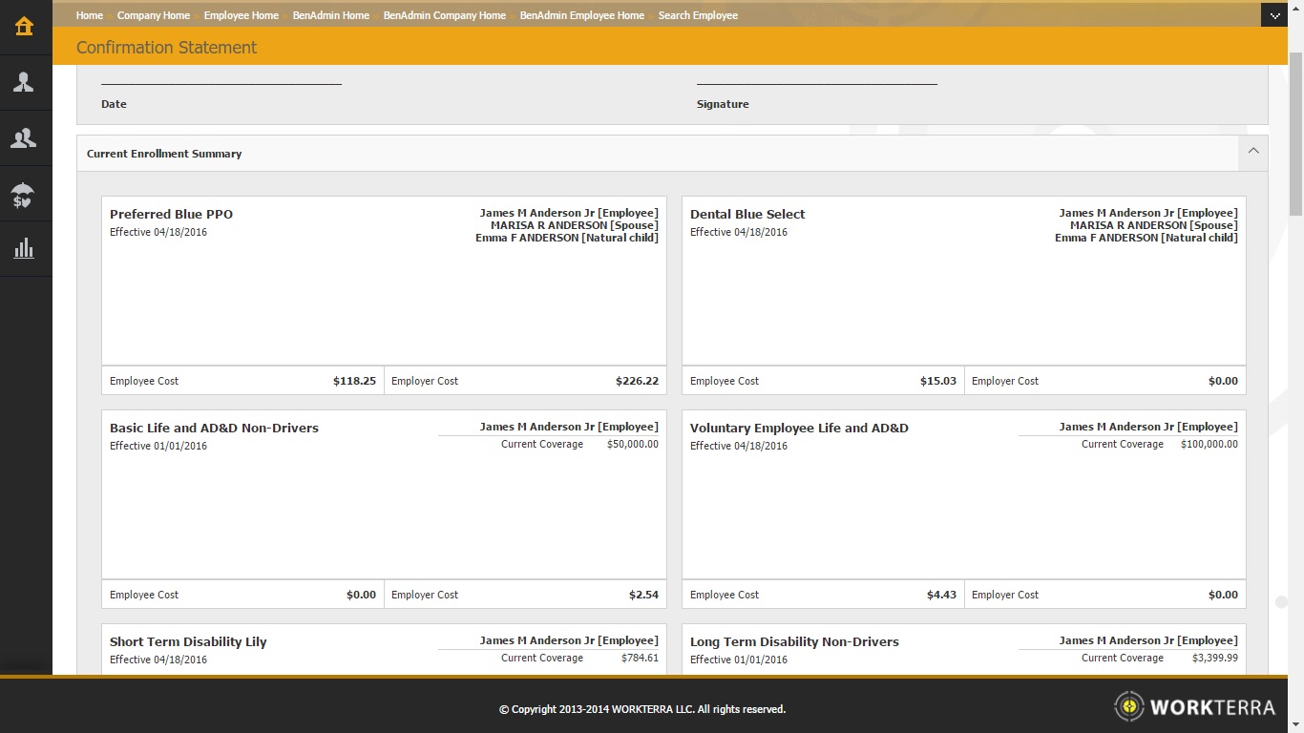Click the $784.61 current coverage value

coord(640,659)
